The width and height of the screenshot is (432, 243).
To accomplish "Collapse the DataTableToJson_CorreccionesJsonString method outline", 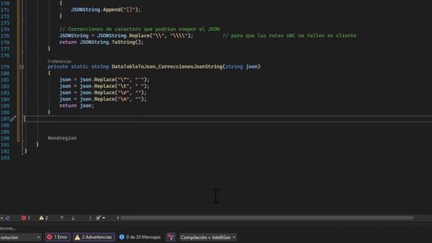I will [22, 67].
